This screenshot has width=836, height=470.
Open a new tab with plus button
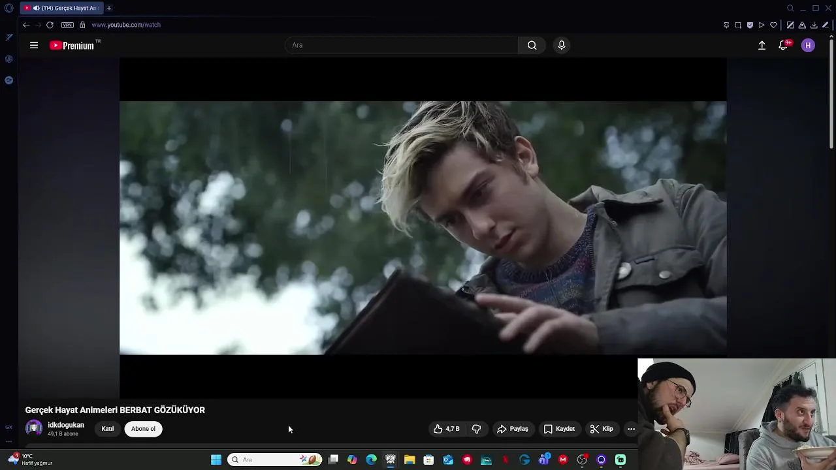pyautogui.click(x=109, y=8)
